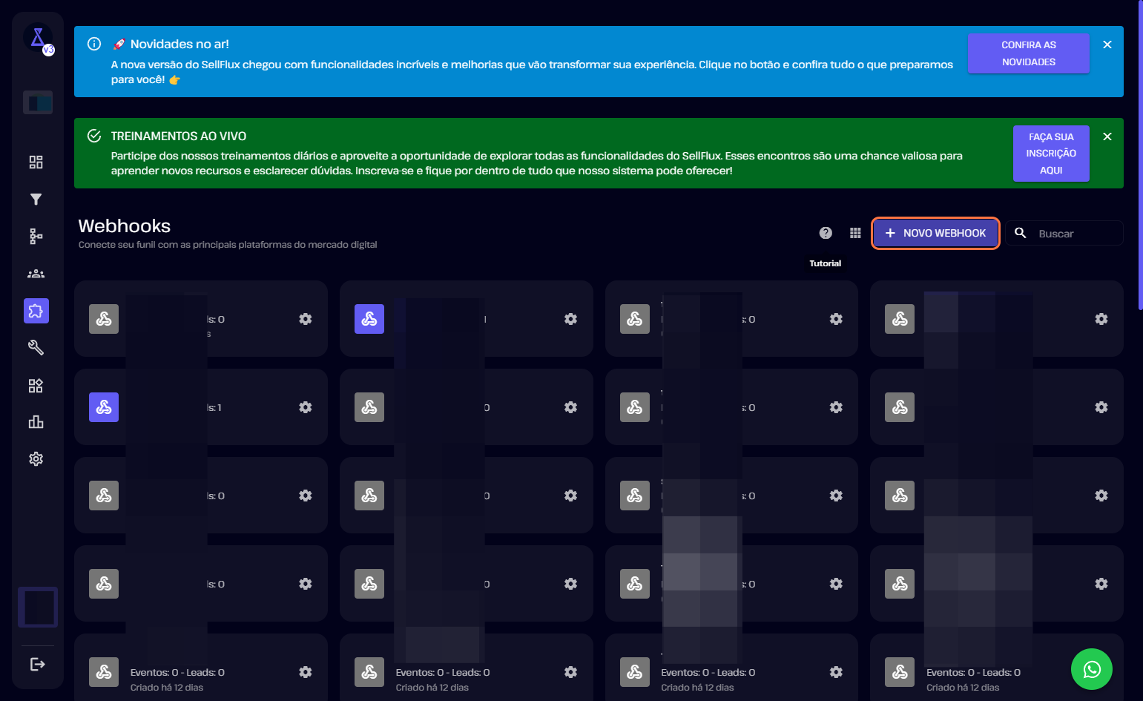
Task: Dismiss the green TREINAMENTOS AO VIVO banner
Action: click(1107, 136)
